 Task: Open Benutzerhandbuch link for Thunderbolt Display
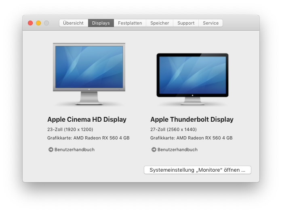pyautogui.click(x=177, y=150)
